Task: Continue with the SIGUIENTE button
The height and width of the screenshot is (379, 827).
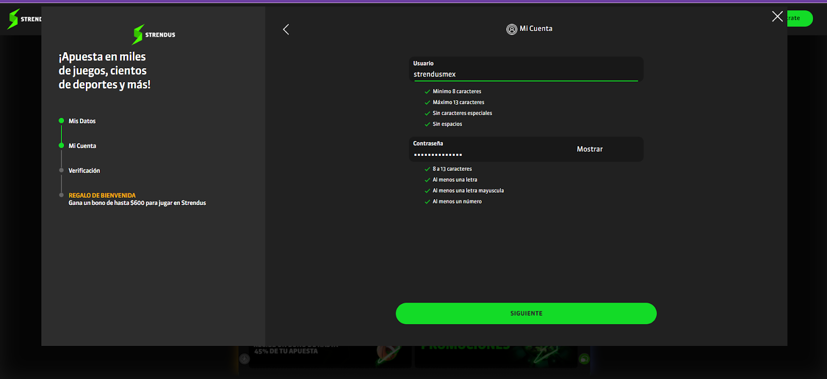Action: (x=526, y=313)
